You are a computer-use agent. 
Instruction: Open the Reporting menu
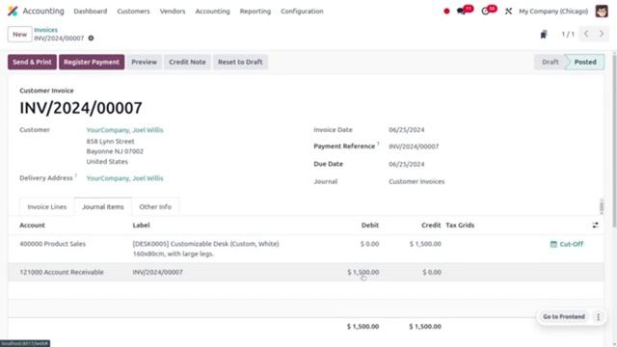tap(255, 12)
